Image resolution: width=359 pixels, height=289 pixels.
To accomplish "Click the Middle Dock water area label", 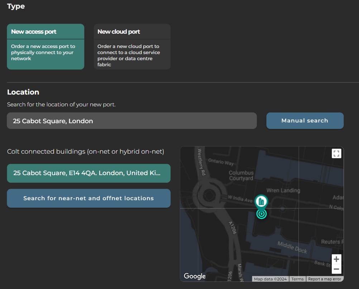I will click(292, 247).
